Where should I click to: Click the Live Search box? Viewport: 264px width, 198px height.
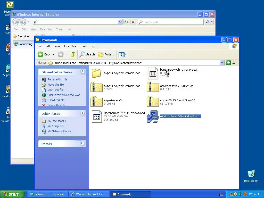[x=171, y=22]
